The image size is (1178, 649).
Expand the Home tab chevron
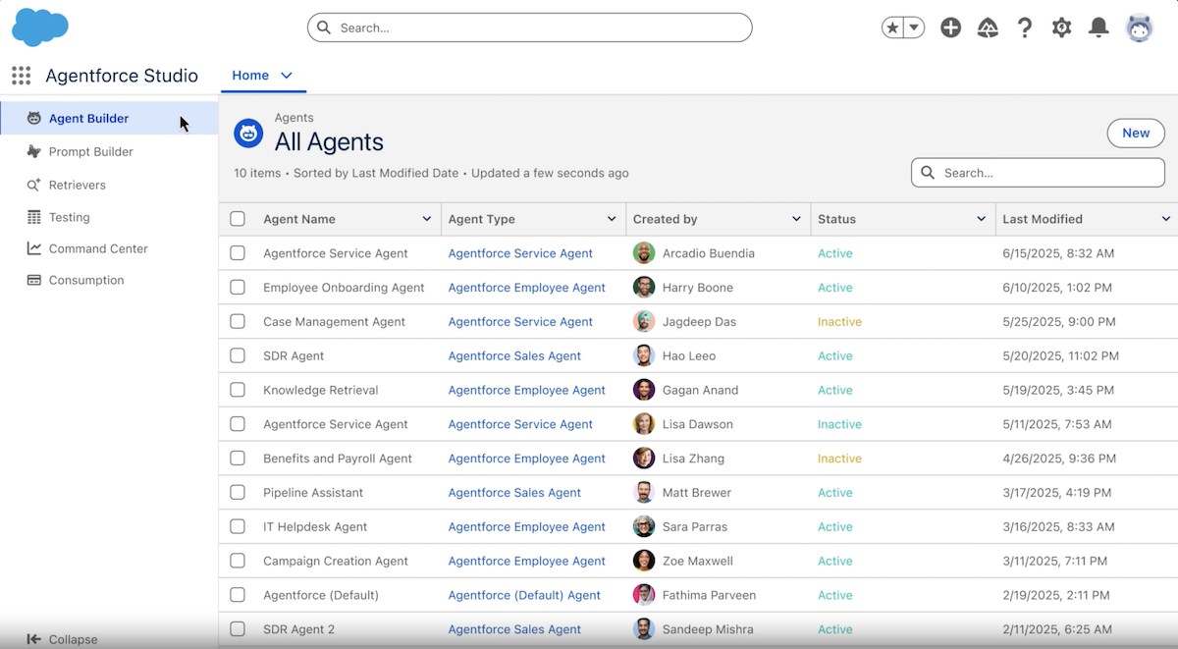pyautogui.click(x=287, y=76)
